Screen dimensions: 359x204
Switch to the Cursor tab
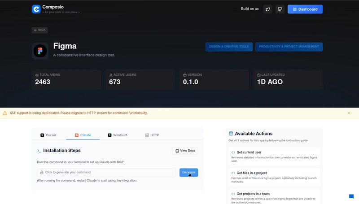(48, 135)
